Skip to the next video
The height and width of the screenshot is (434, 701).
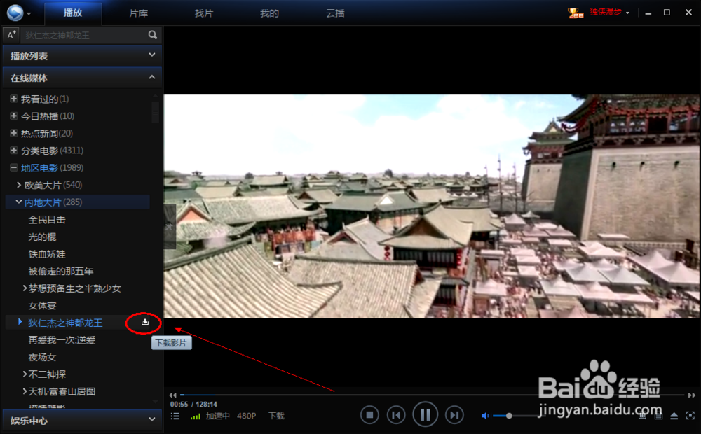(454, 415)
